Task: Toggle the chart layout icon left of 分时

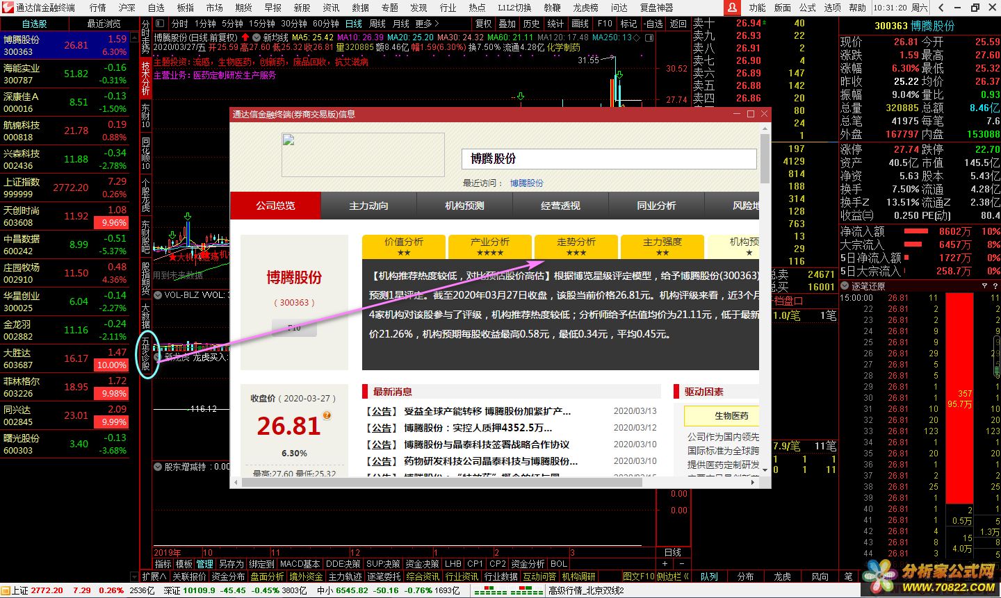Action: (x=160, y=24)
